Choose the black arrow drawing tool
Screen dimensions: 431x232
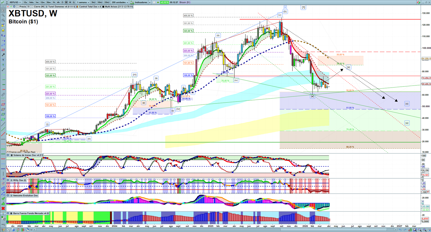tap(3, 55)
